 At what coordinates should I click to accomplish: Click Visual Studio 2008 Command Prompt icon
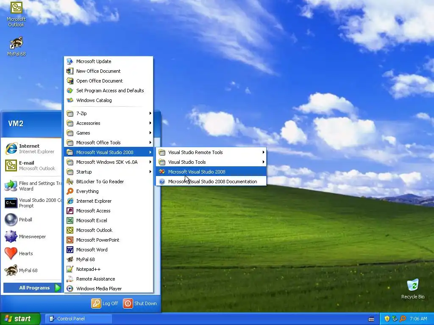pyautogui.click(x=11, y=203)
